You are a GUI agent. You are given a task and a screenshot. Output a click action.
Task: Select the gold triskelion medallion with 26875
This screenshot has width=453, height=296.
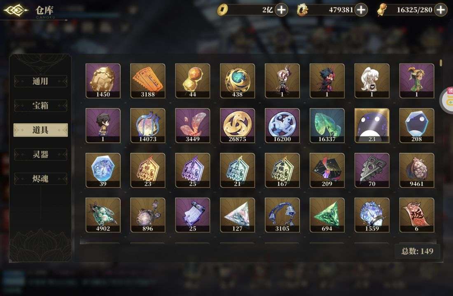pyautogui.click(x=237, y=125)
